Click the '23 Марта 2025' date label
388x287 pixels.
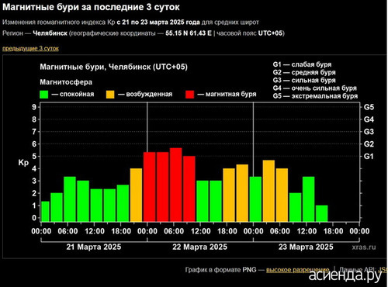click(x=306, y=247)
